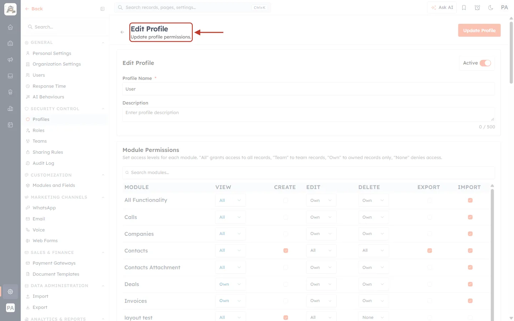The height and width of the screenshot is (321, 514).
Task: Click the page vertical scrollbar thumb
Action: [511, 53]
